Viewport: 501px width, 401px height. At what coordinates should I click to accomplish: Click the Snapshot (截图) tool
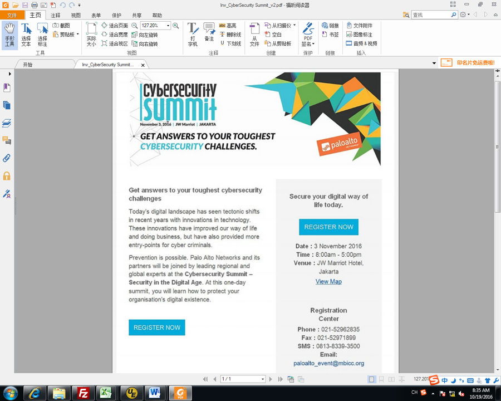[x=61, y=25]
